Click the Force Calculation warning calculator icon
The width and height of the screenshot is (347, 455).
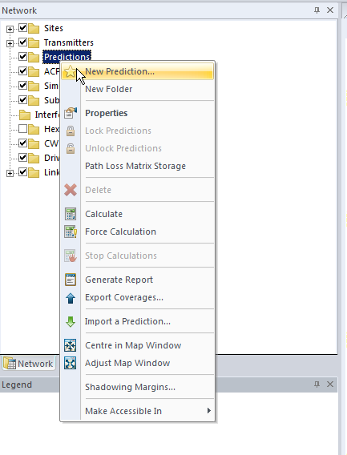click(71, 232)
